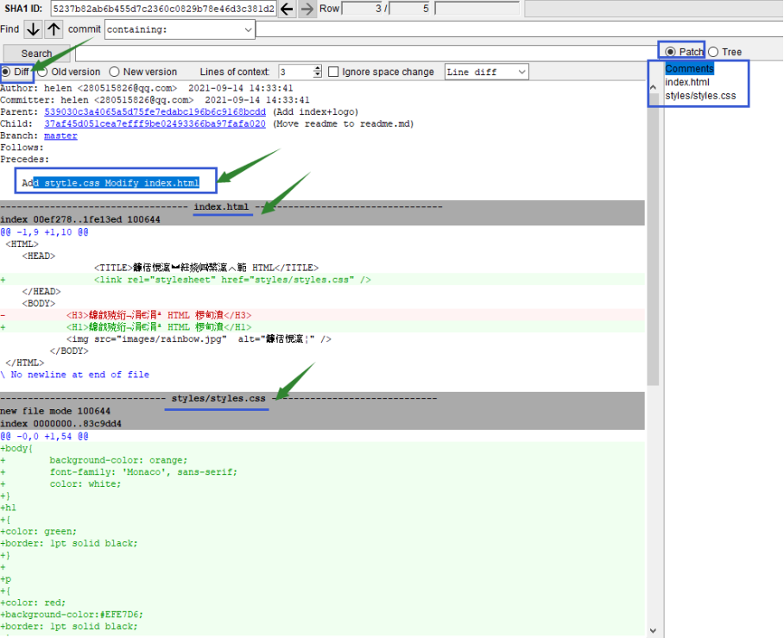The image size is (784, 638).
Task: Click the Committer helen line
Action: click(x=155, y=100)
